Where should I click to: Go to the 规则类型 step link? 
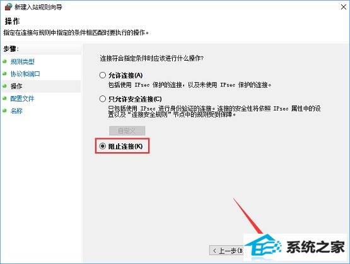(22, 61)
